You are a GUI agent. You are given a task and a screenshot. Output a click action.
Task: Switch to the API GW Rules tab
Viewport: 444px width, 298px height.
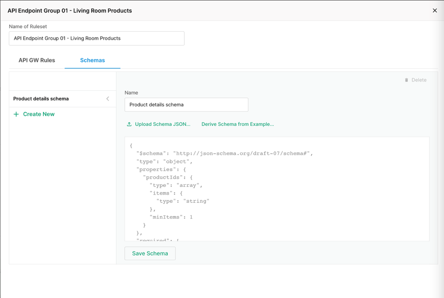pyautogui.click(x=36, y=60)
